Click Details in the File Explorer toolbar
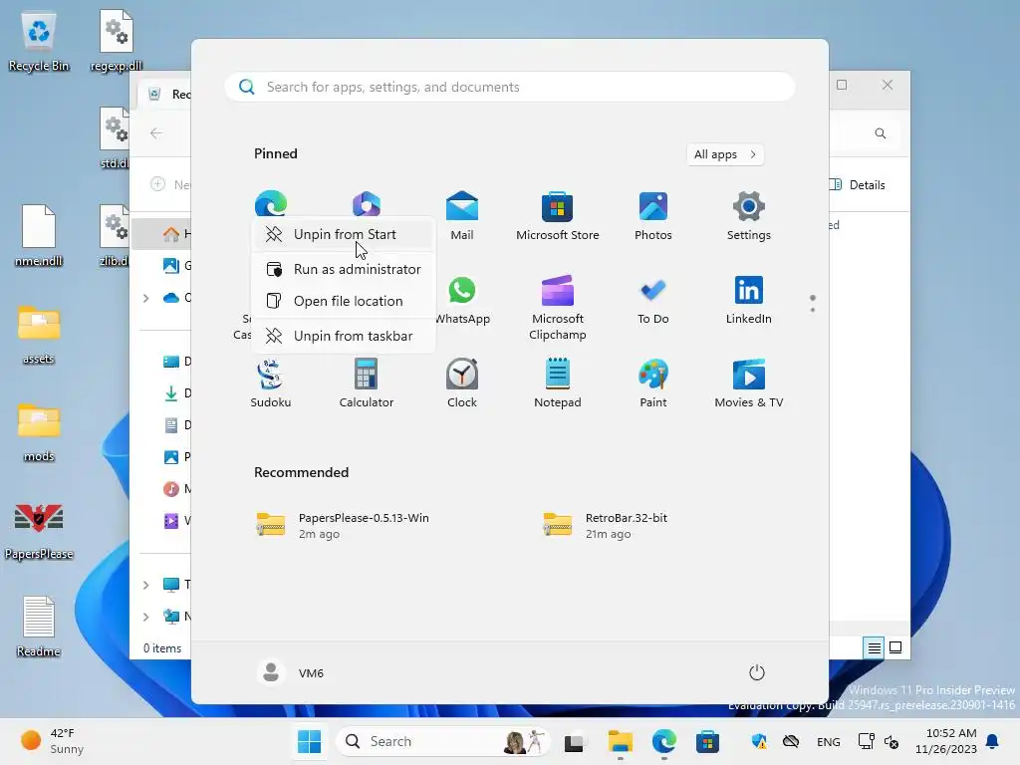 click(858, 184)
